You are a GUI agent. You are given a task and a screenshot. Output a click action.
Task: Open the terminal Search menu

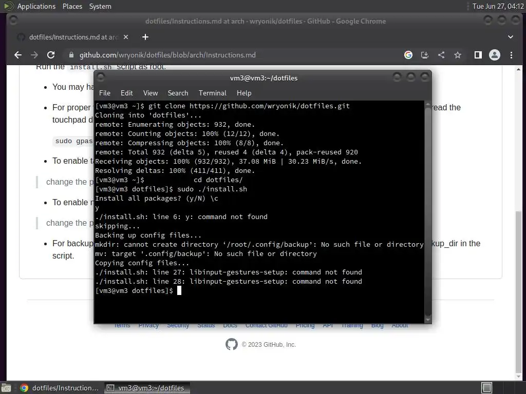[178, 93]
